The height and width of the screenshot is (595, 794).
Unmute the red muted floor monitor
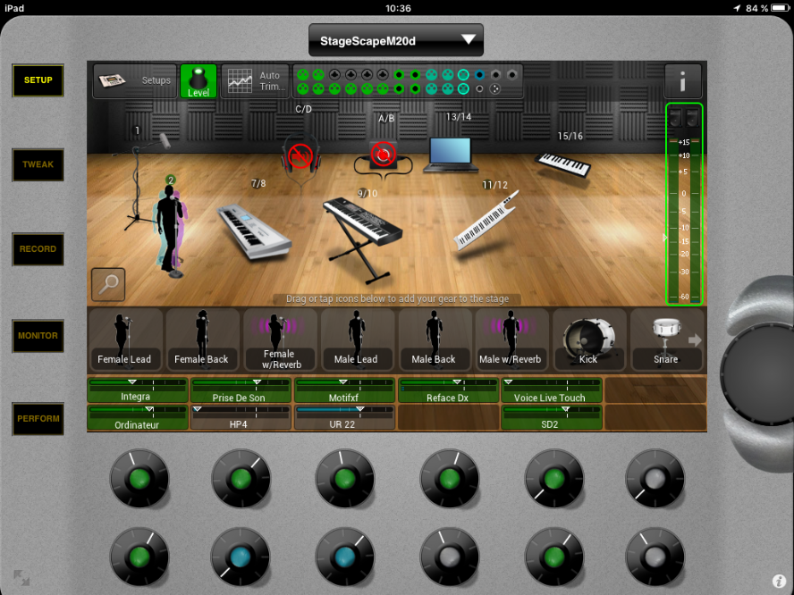(383, 155)
